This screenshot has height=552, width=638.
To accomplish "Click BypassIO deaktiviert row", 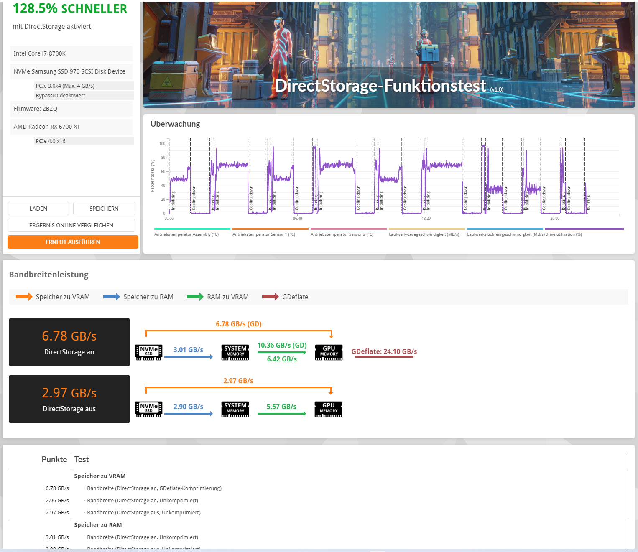I will (x=84, y=95).
